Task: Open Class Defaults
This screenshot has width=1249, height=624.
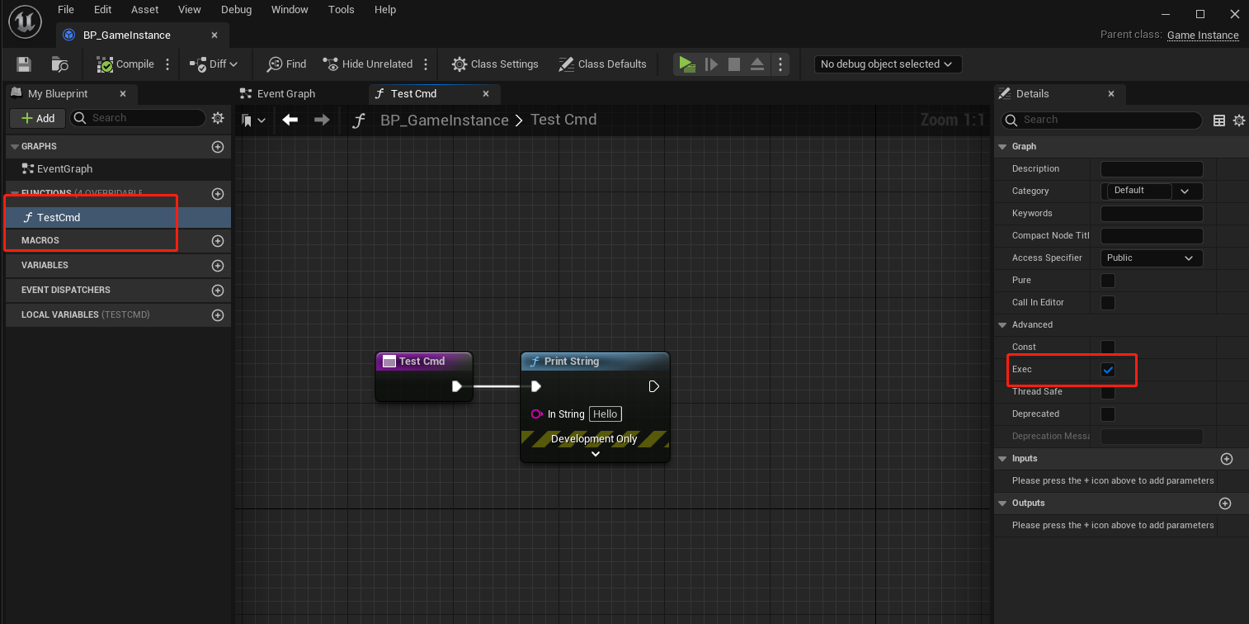Action: tap(602, 64)
